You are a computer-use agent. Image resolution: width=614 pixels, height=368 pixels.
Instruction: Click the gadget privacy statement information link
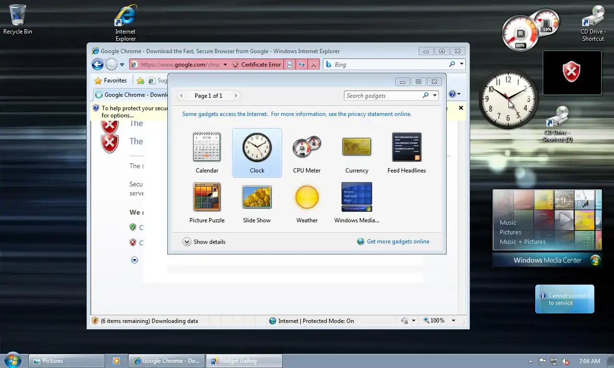pyautogui.click(x=296, y=114)
